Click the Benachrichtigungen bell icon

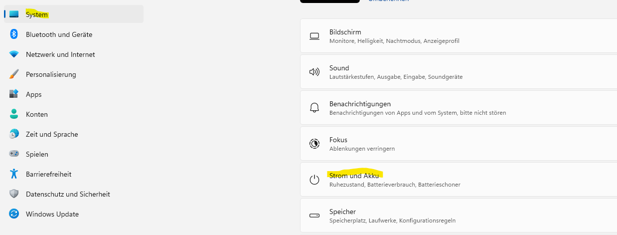(314, 108)
